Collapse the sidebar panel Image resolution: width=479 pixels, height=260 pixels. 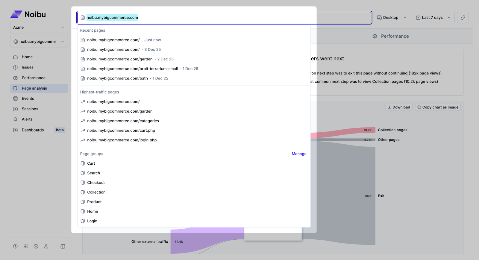click(63, 246)
